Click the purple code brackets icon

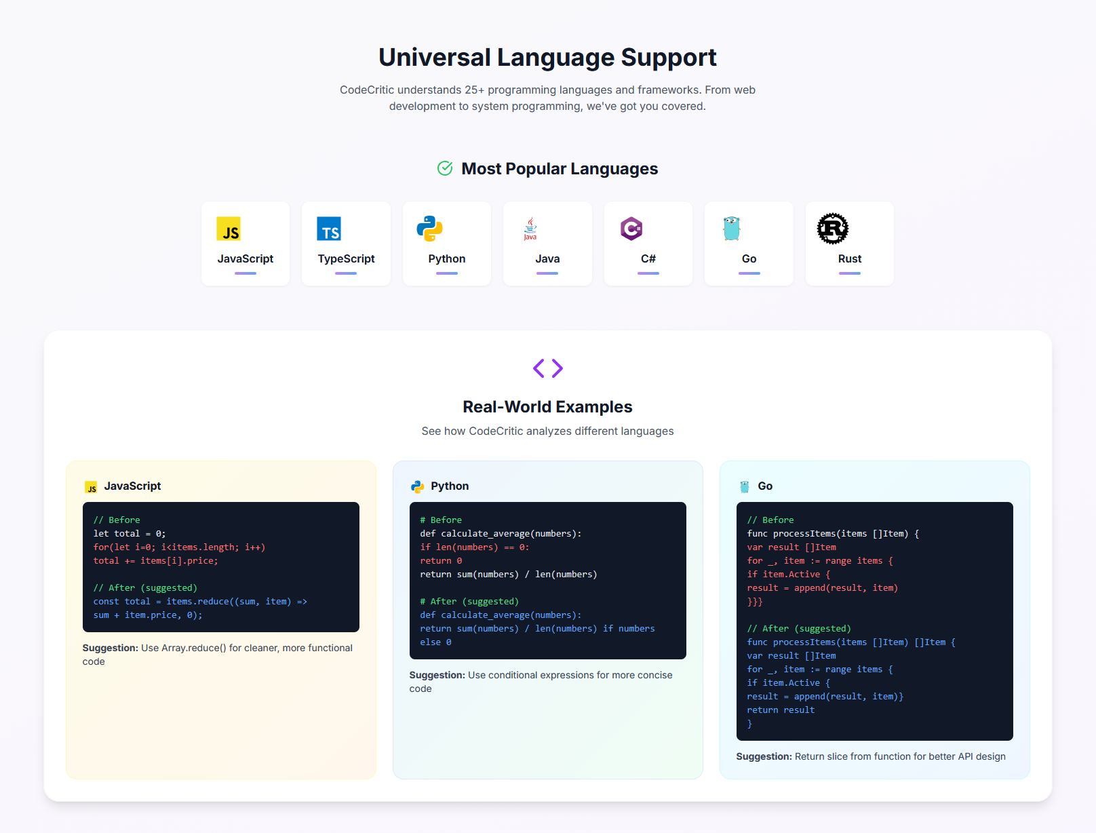coord(547,368)
